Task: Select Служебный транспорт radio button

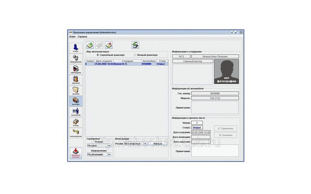Action: pyautogui.click(x=98, y=55)
